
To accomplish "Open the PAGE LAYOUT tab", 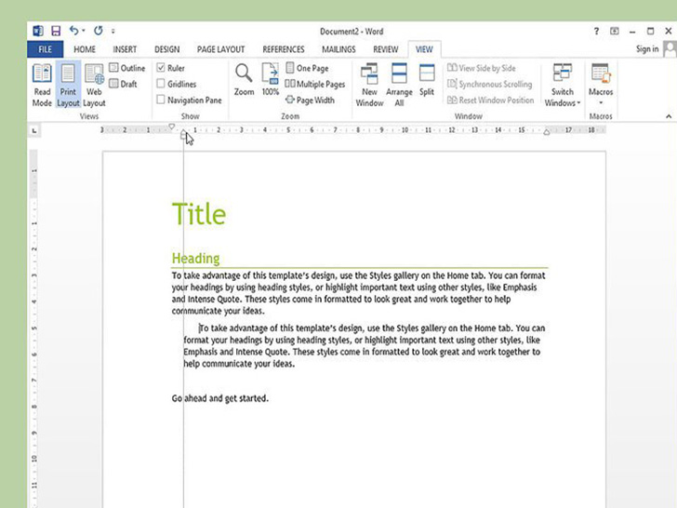I will point(220,49).
